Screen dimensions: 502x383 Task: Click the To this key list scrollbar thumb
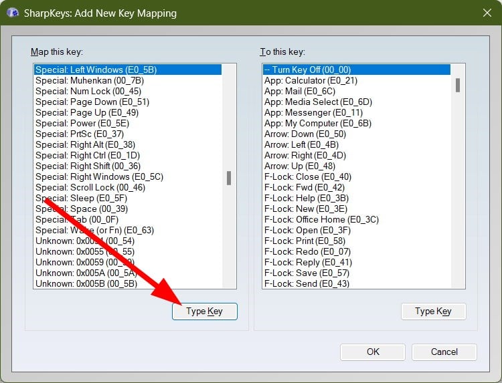(458, 86)
